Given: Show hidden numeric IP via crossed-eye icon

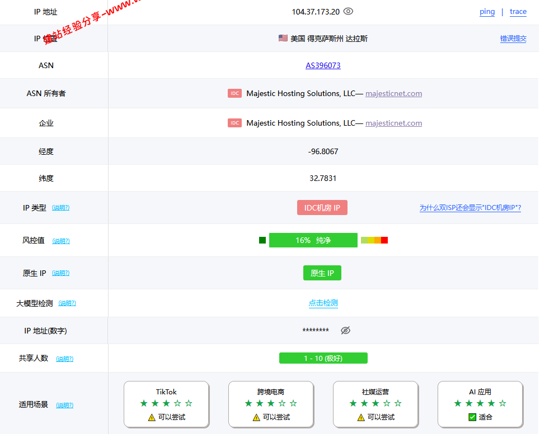Looking at the screenshot, I should coord(345,330).
